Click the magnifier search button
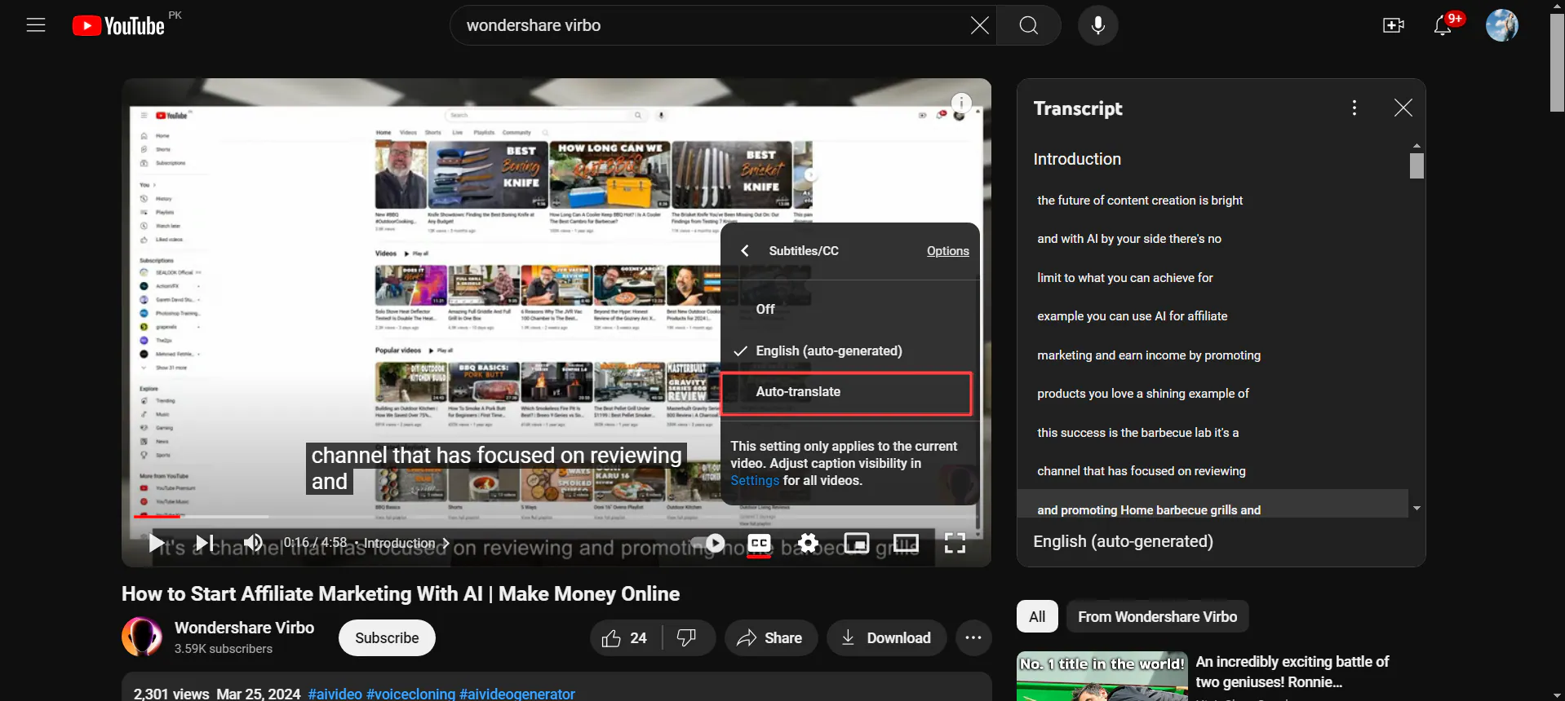This screenshot has width=1565, height=701. (x=1029, y=25)
